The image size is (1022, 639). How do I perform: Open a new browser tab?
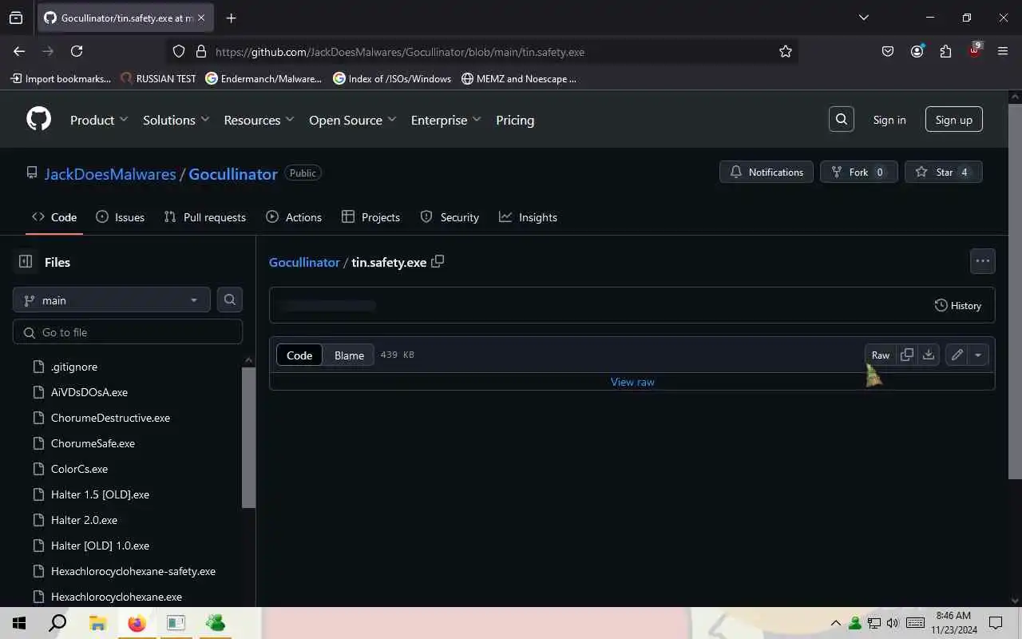click(x=231, y=18)
